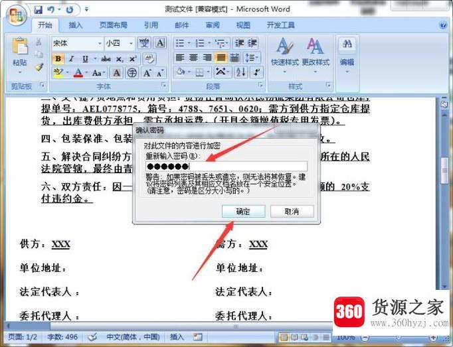453x347 pixels.
Task: Center the text
Action: pyautogui.click(x=193, y=58)
